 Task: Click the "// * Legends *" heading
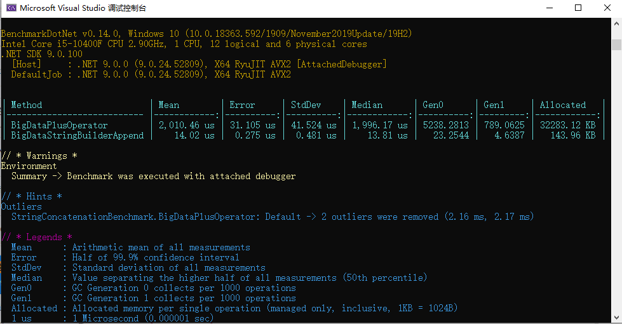point(37,237)
